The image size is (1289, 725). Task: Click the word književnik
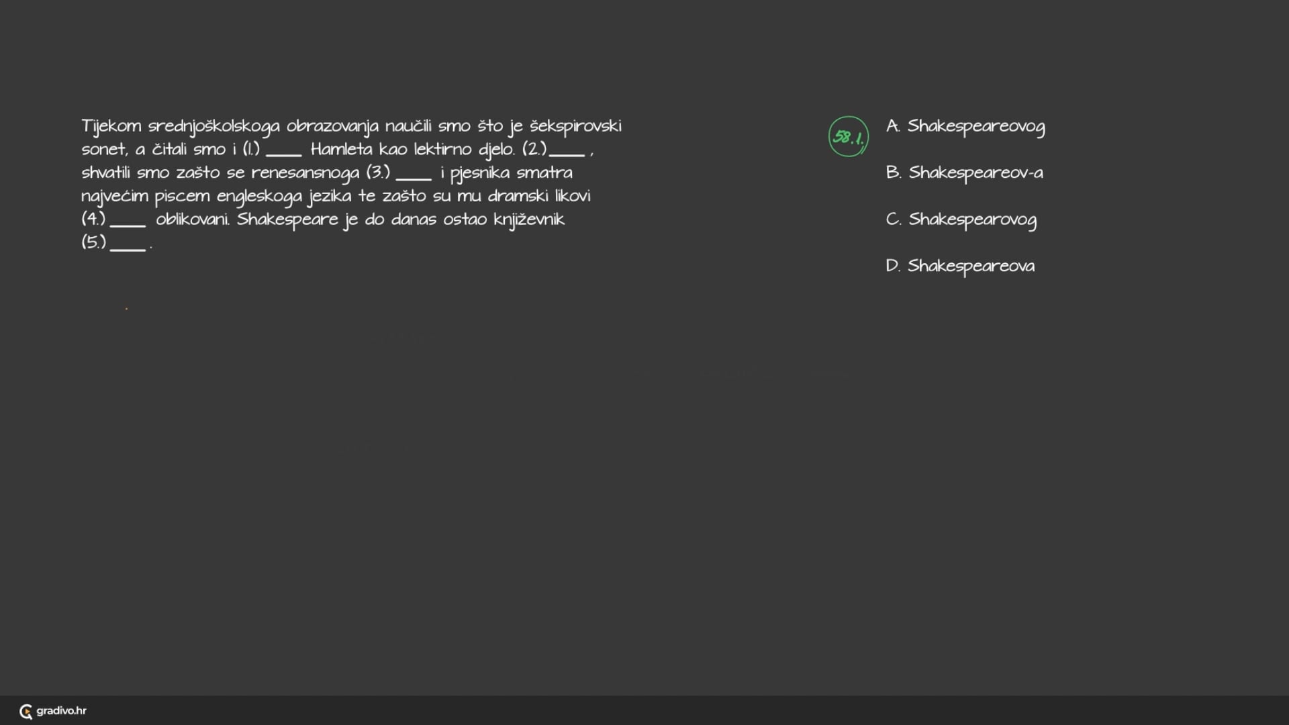point(529,220)
